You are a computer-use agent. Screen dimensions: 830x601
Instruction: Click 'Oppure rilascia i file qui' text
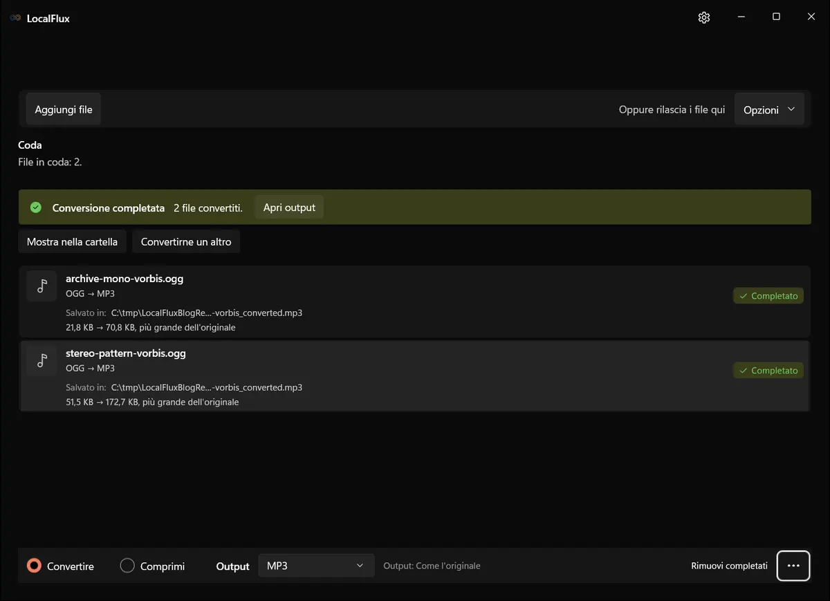click(672, 110)
